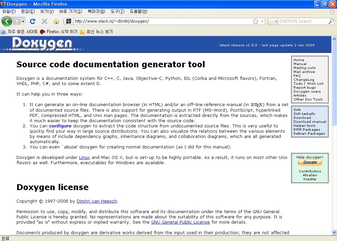Open the Contributors link
The image size is (337, 241).
click(x=310, y=171)
